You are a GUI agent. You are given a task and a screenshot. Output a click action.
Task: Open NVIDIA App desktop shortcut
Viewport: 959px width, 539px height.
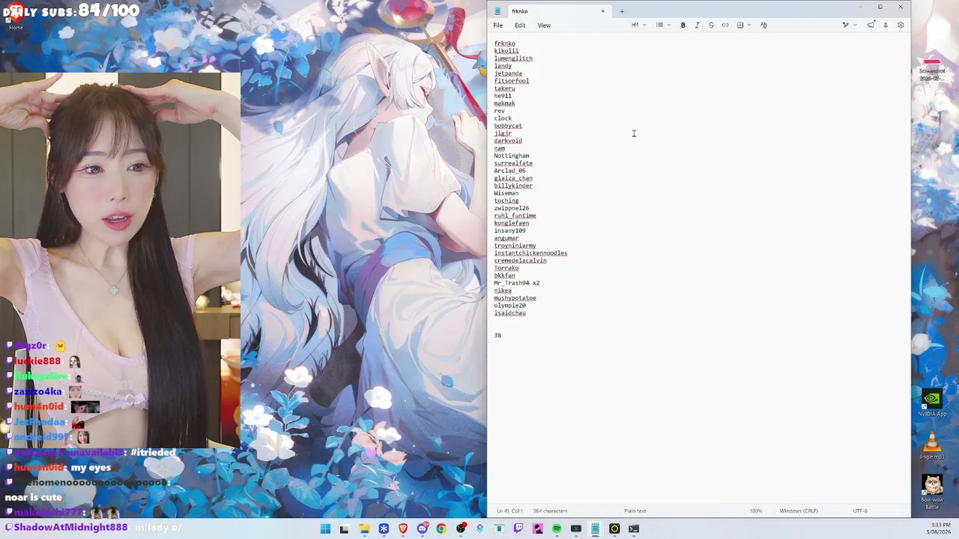932,403
